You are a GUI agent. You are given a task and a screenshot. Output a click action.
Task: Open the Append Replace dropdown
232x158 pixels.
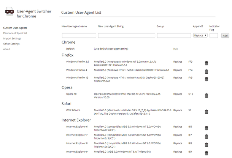pos(200,35)
